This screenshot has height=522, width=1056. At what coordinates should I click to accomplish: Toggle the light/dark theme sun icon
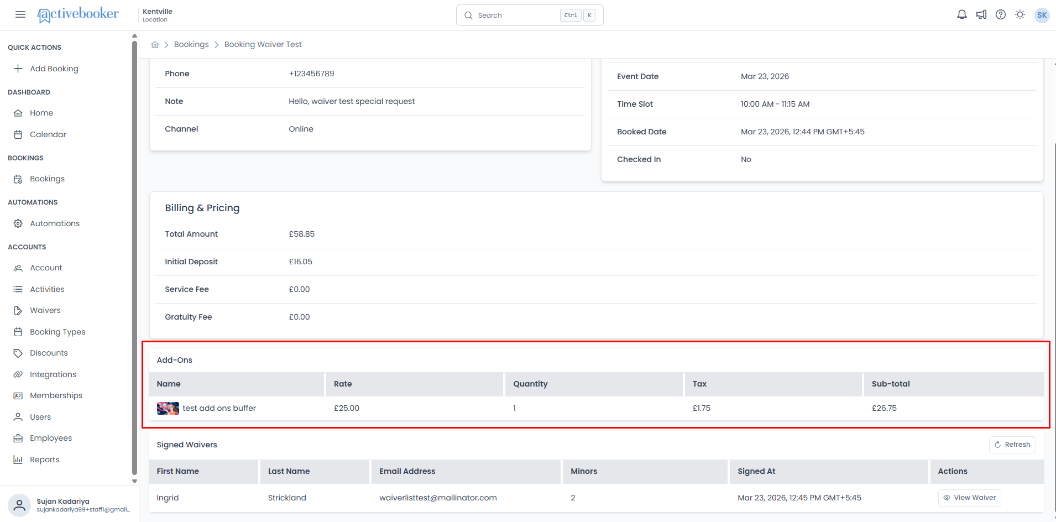pyautogui.click(x=1020, y=15)
